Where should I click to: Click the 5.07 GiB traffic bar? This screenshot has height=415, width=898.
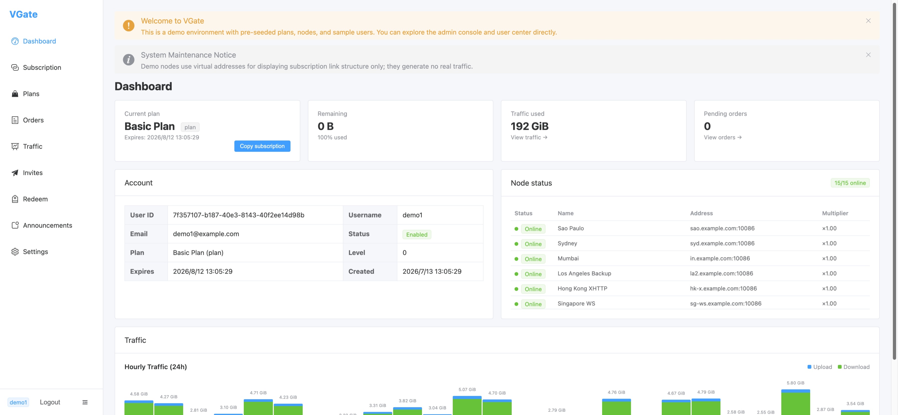pyautogui.click(x=467, y=405)
